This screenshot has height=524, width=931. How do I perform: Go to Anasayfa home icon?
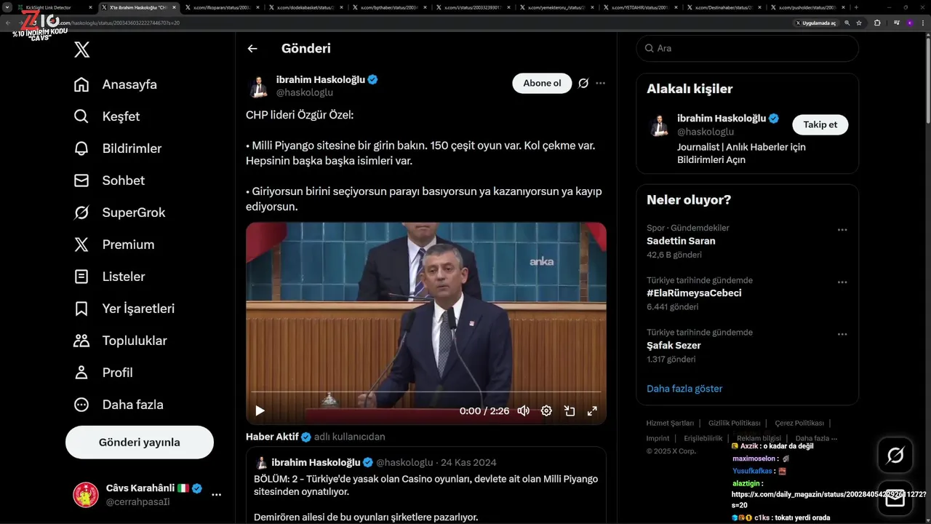coord(81,84)
